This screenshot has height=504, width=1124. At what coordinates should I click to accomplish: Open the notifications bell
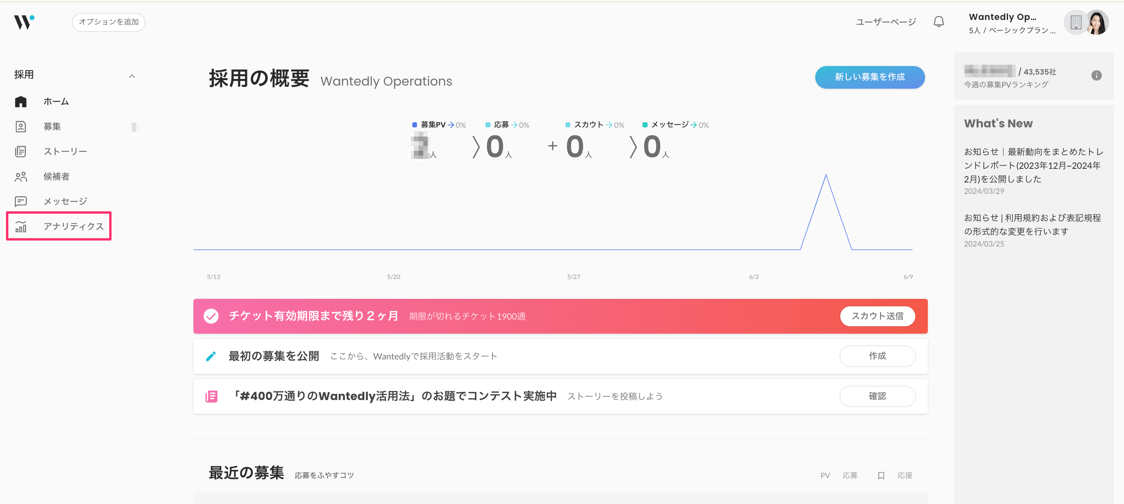[939, 22]
